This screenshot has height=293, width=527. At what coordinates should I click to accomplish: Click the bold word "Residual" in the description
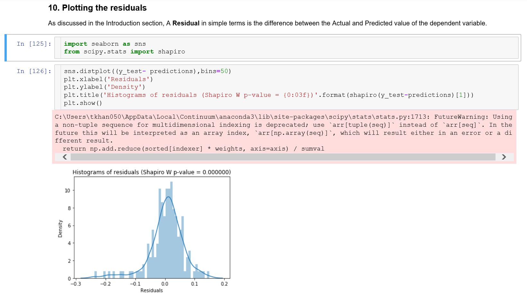186,23
